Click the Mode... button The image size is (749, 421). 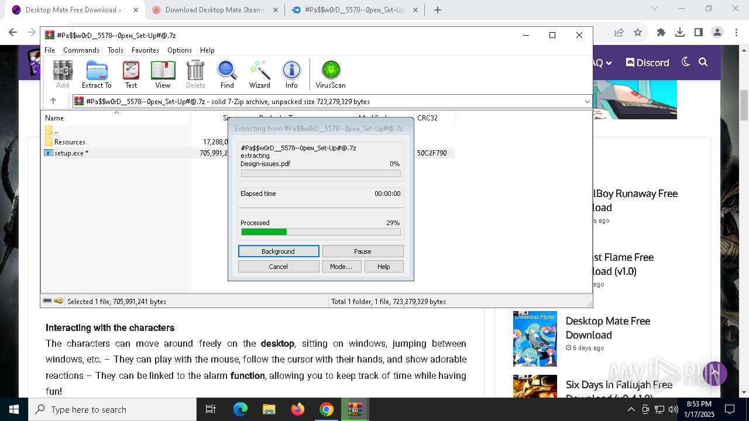click(x=341, y=267)
